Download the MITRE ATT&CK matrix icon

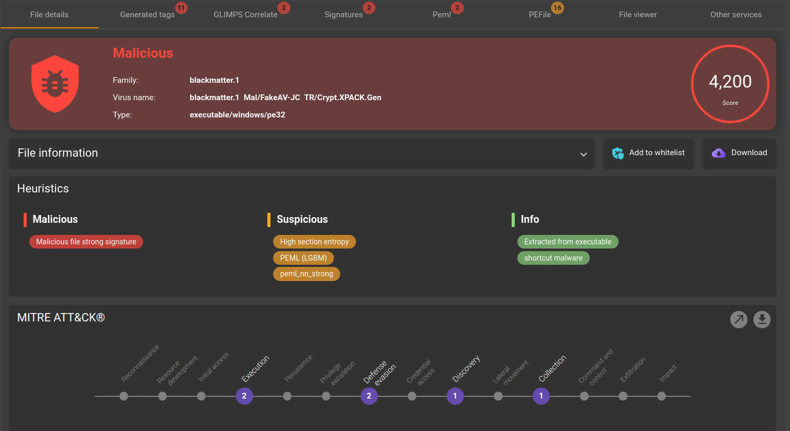(762, 319)
